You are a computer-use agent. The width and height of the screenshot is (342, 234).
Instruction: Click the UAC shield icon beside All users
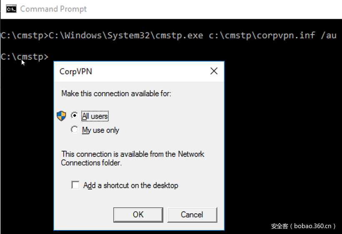pos(62,116)
